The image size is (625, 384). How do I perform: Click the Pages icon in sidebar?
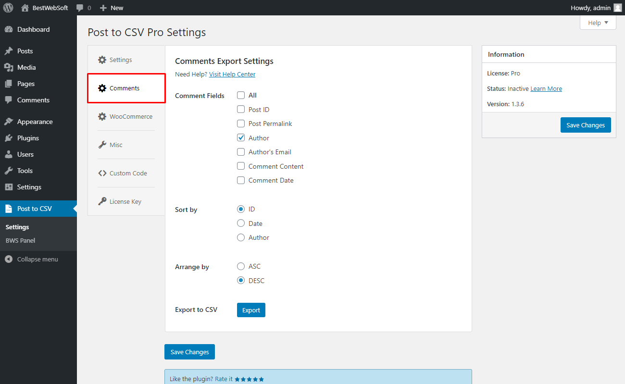9,84
